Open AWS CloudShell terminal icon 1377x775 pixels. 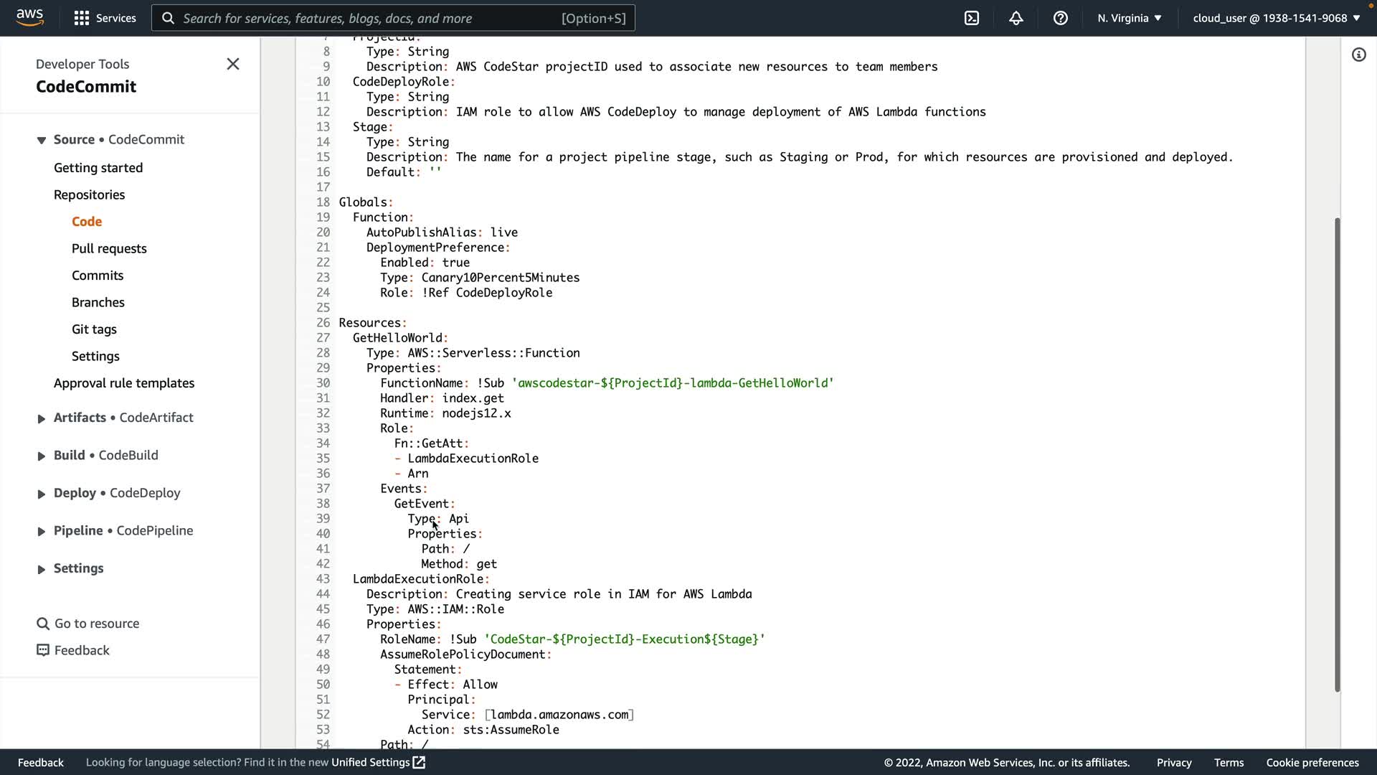[972, 18]
